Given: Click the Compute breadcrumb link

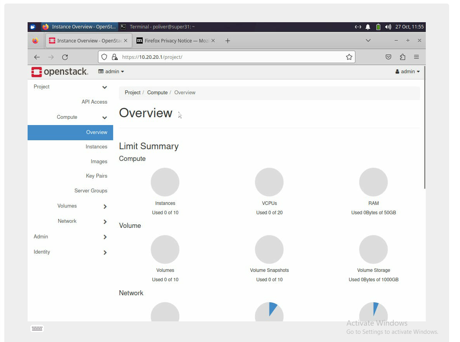Looking at the screenshot, I should pos(157,93).
